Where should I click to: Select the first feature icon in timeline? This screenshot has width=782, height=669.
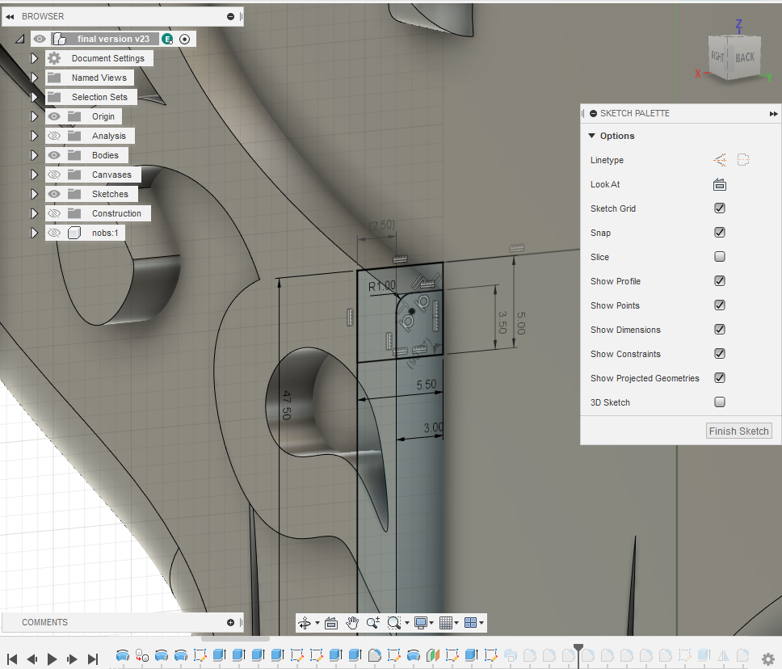[123, 655]
